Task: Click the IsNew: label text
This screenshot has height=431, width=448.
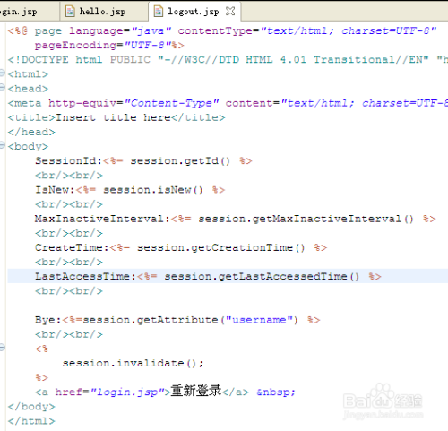Action: [55, 190]
